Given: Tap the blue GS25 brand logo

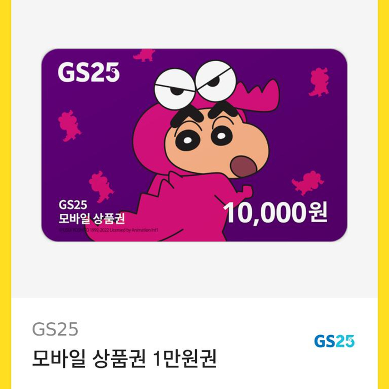Looking at the screenshot, I should pos(334,341).
